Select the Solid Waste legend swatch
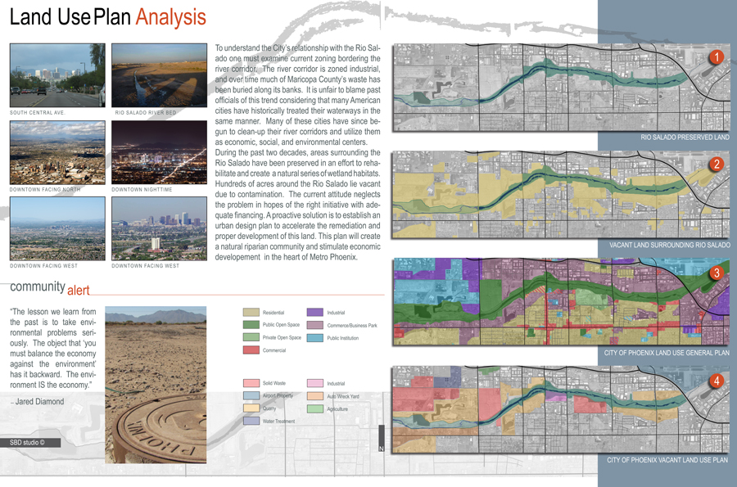Screen dimensions: 737x487 251,383
